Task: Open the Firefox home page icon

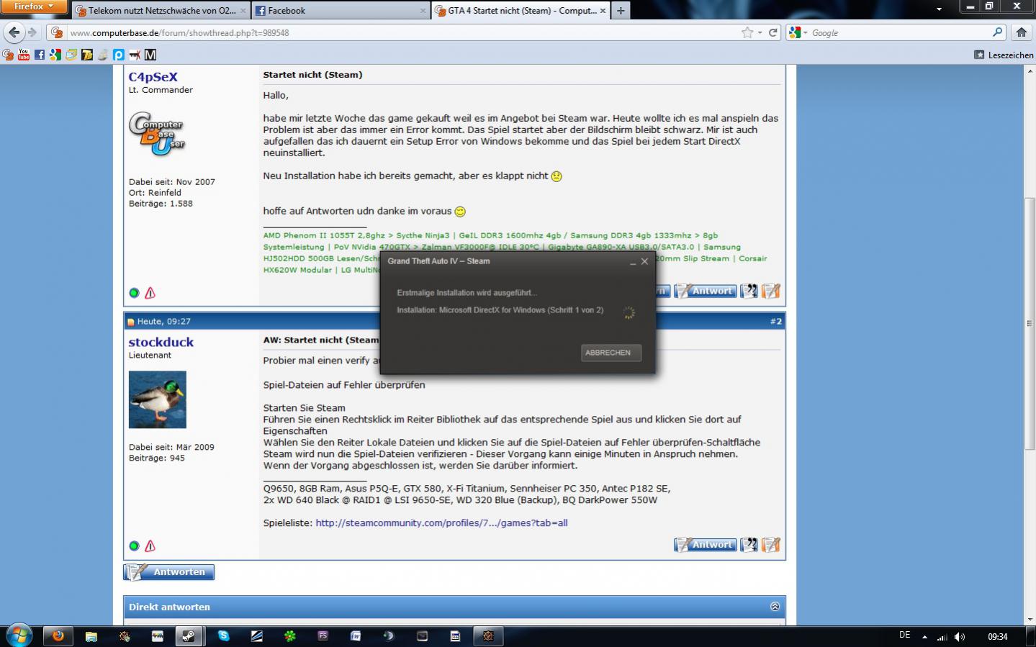Action: [1021, 32]
